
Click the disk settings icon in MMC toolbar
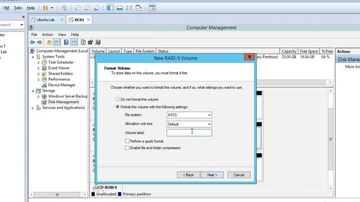(x=98, y=43)
